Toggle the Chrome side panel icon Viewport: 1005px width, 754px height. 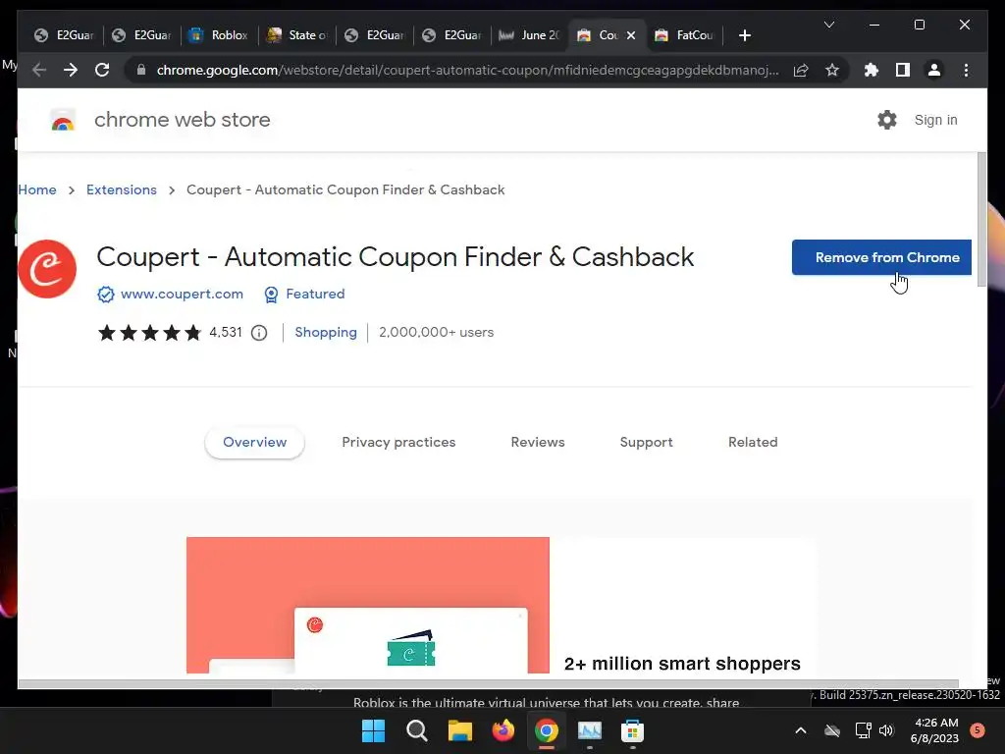click(903, 70)
